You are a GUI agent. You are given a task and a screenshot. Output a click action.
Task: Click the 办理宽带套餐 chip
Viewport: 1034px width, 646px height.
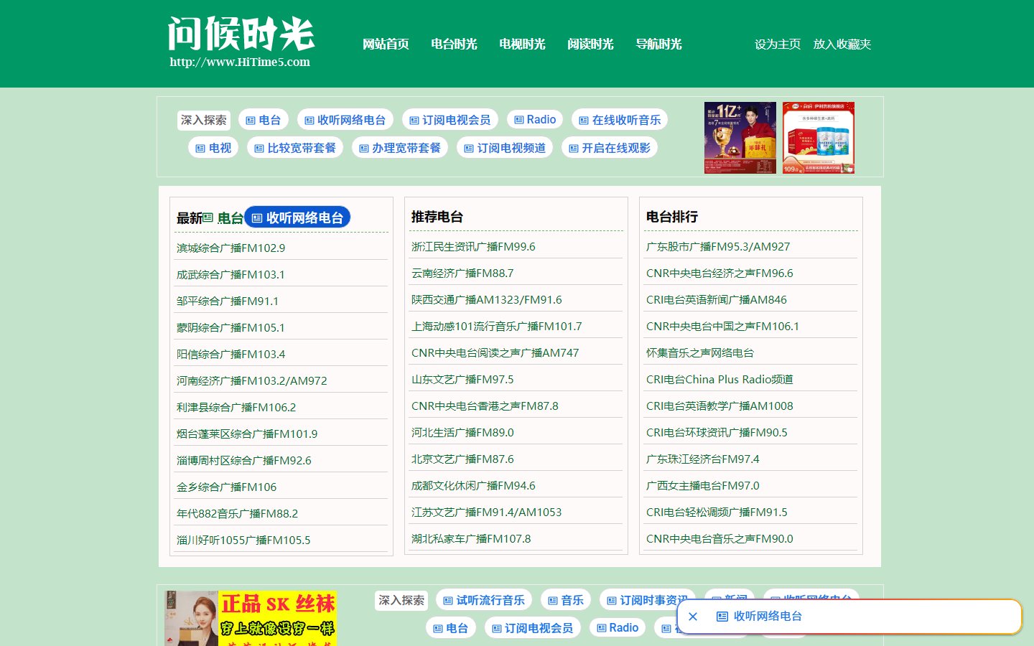tap(400, 148)
